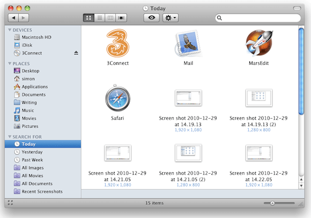This screenshot has width=311, height=218.
Task: Select screenshot 14.21.05 thumbnail
Action: 117,153
